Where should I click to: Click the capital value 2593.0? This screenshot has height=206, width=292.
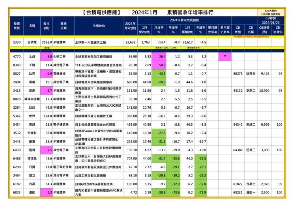coord(47,42)
